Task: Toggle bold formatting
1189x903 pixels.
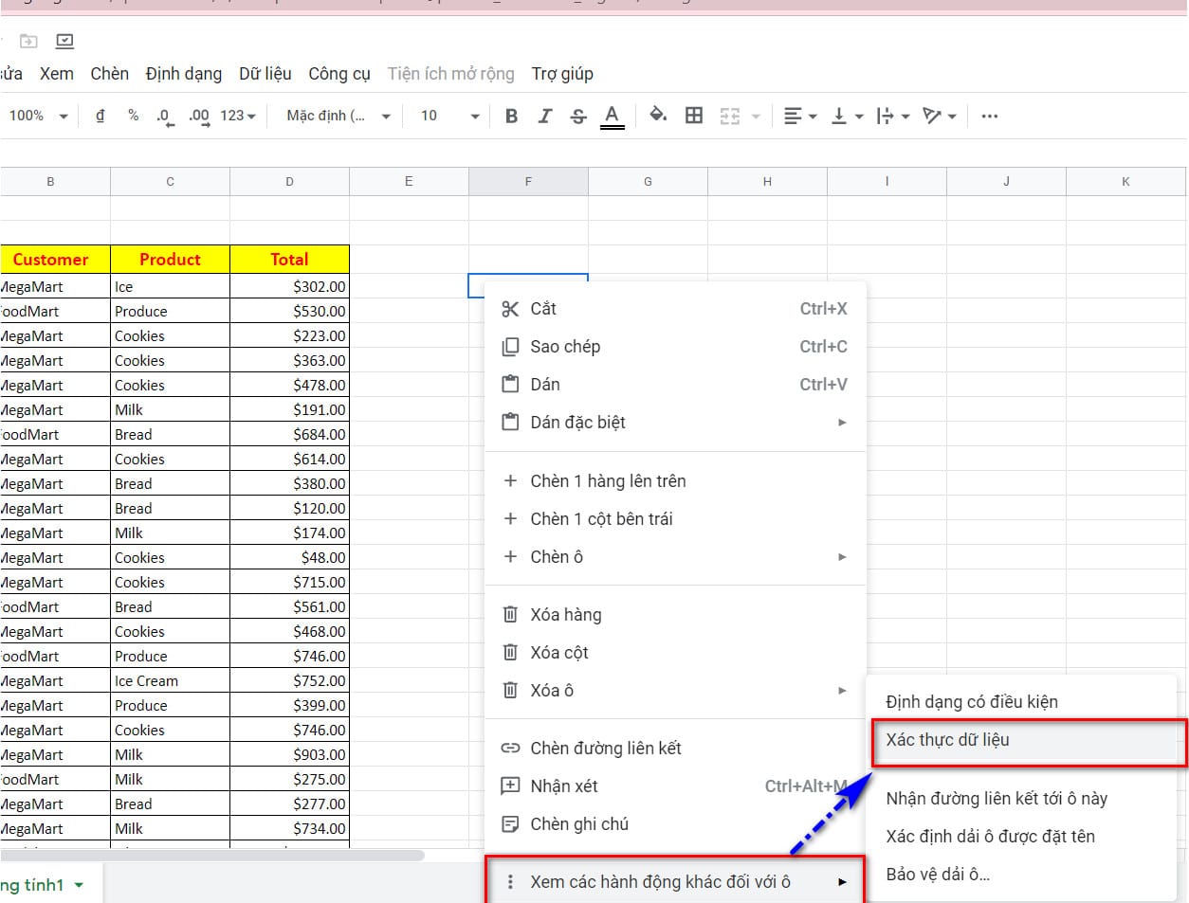Action: pyautogui.click(x=511, y=115)
